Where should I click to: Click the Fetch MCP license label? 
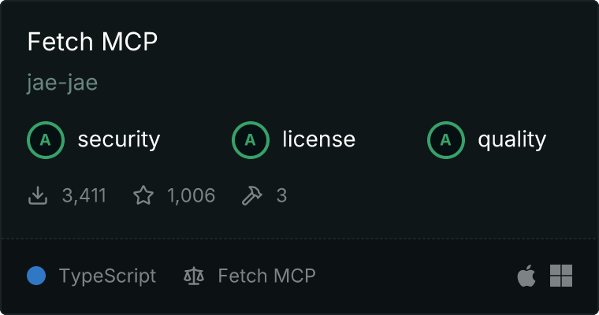(266, 276)
